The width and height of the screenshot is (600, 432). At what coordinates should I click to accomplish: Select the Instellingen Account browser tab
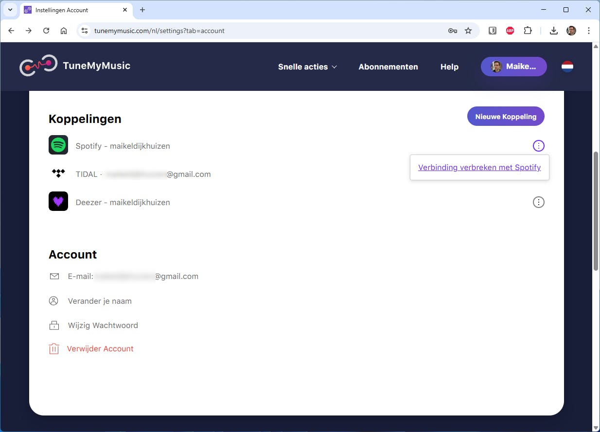click(76, 10)
